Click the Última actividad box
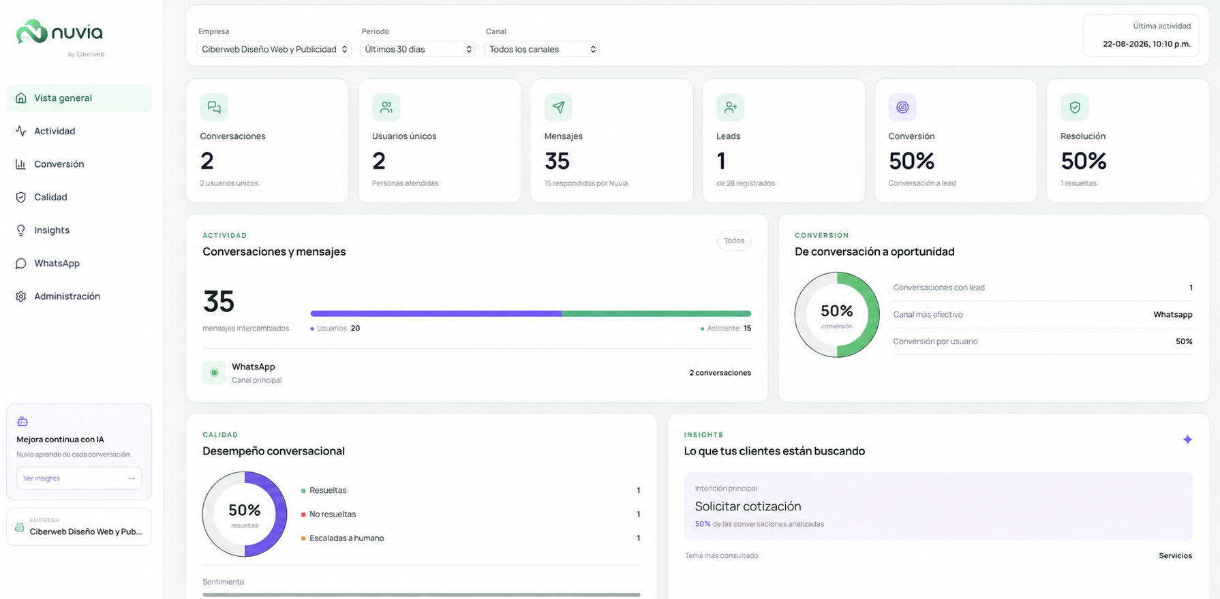 point(1141,35)
